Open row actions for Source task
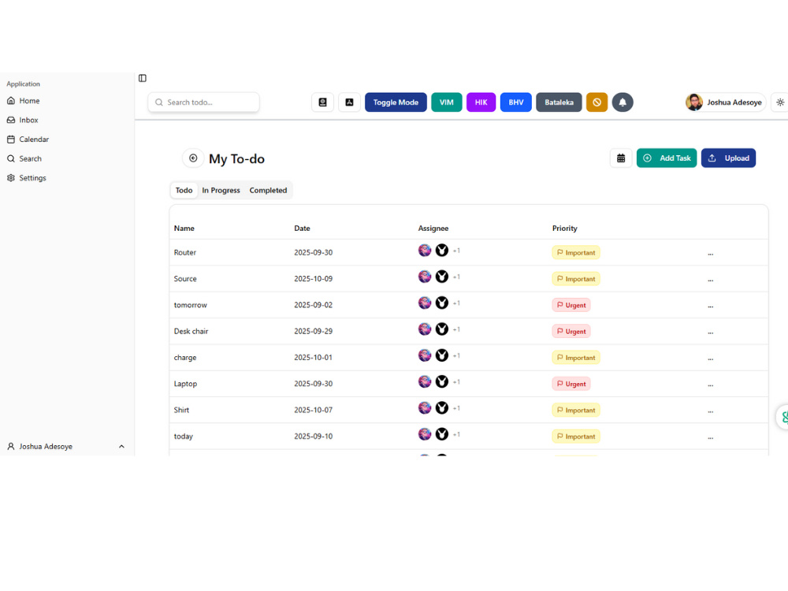 click(710, 280)
